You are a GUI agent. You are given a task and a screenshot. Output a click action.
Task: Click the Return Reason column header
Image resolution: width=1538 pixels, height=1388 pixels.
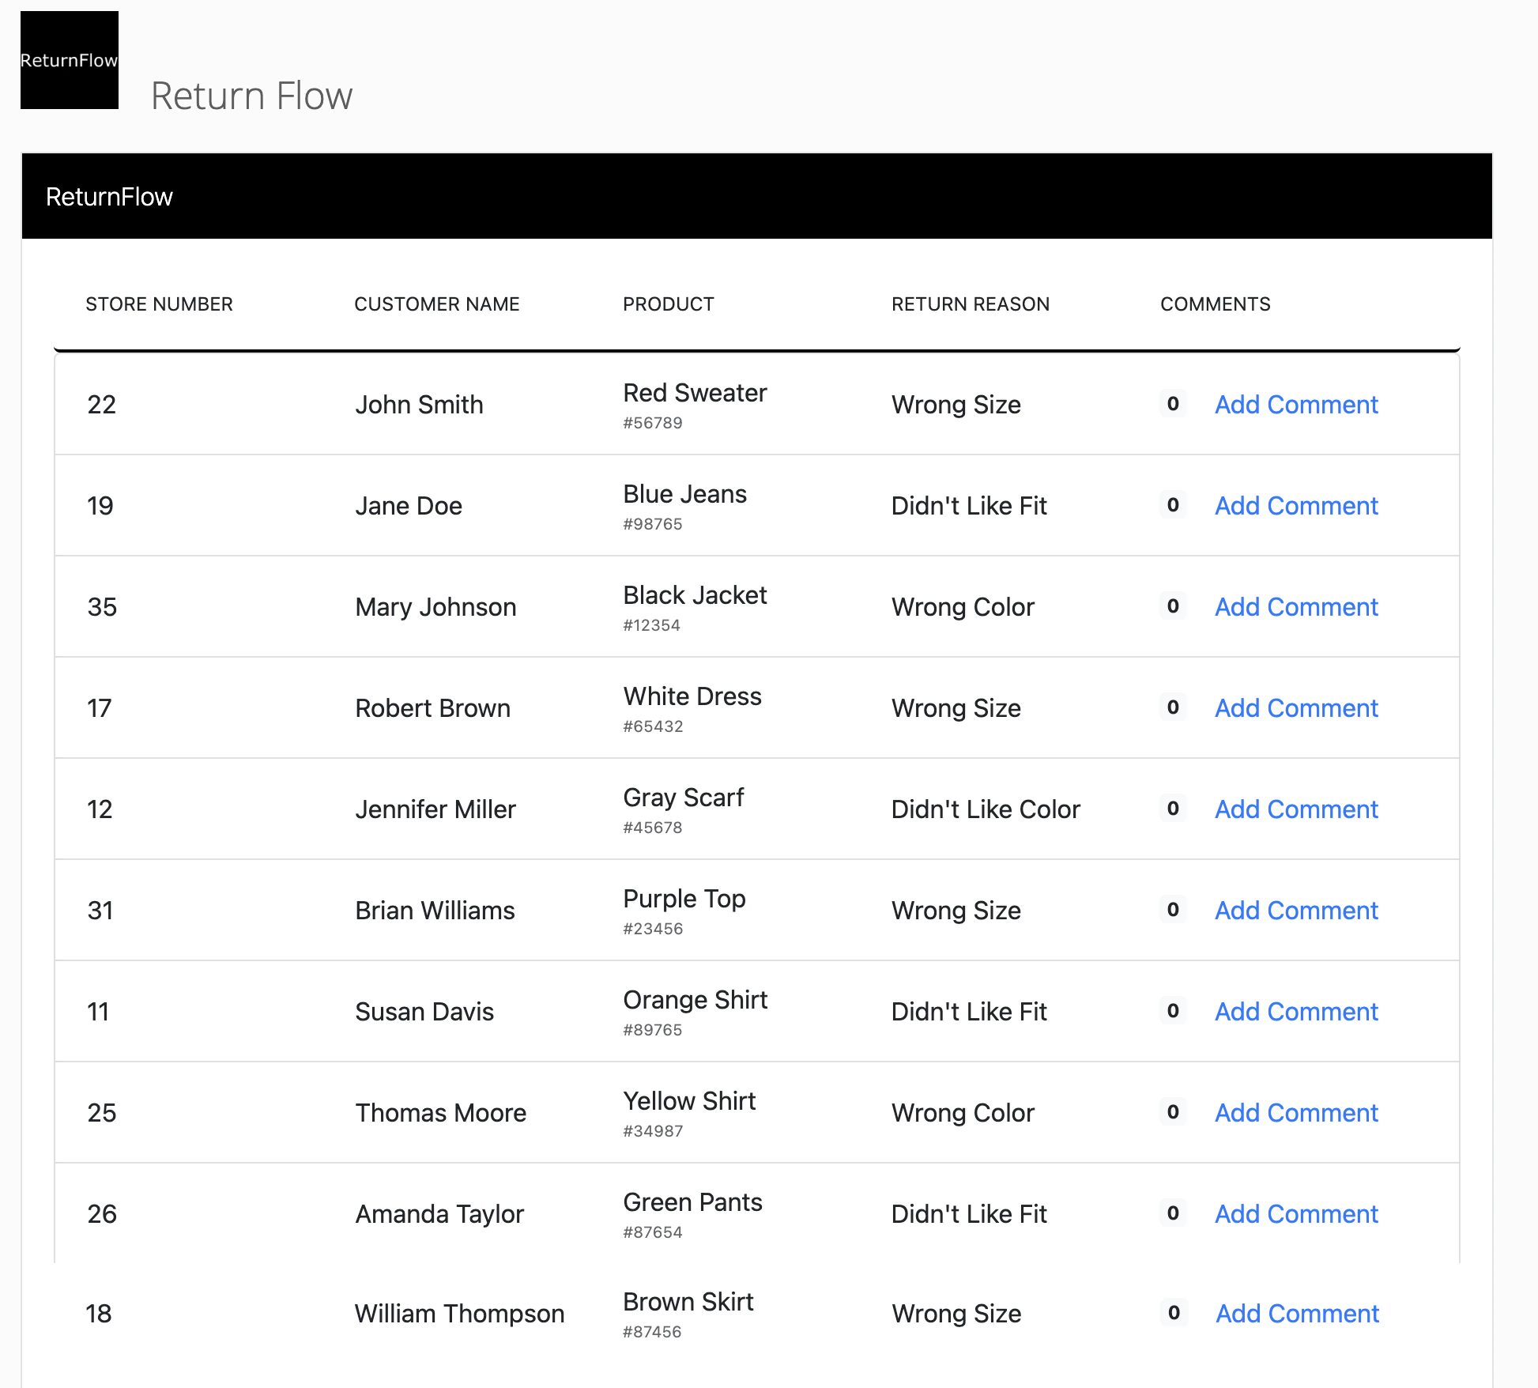970,304
